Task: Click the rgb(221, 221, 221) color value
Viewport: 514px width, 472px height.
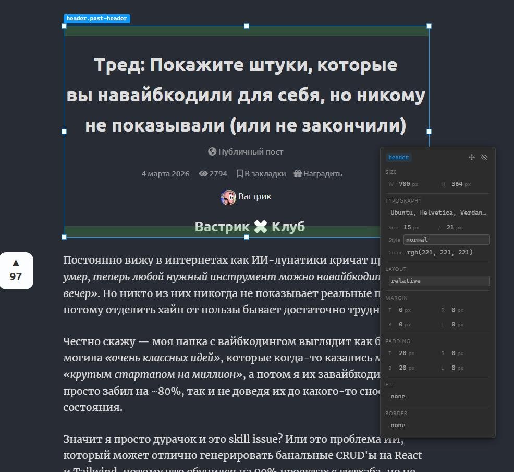Action: coord(432,252)
